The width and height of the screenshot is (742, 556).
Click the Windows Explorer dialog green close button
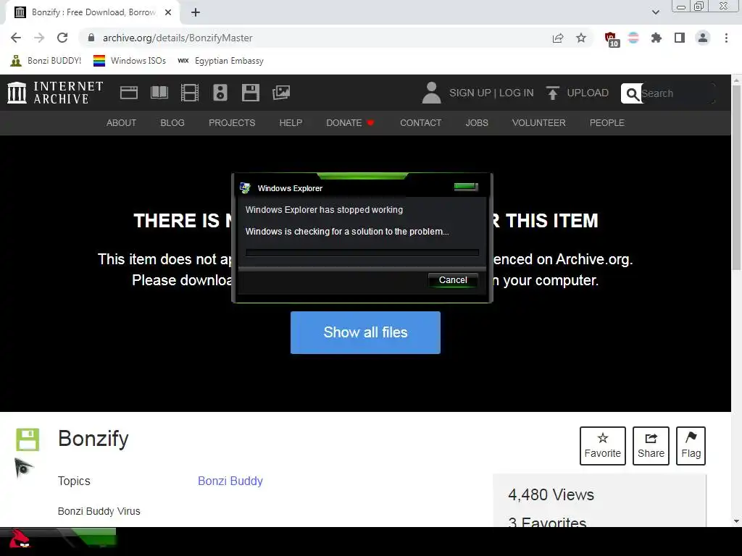coord(466,187)
